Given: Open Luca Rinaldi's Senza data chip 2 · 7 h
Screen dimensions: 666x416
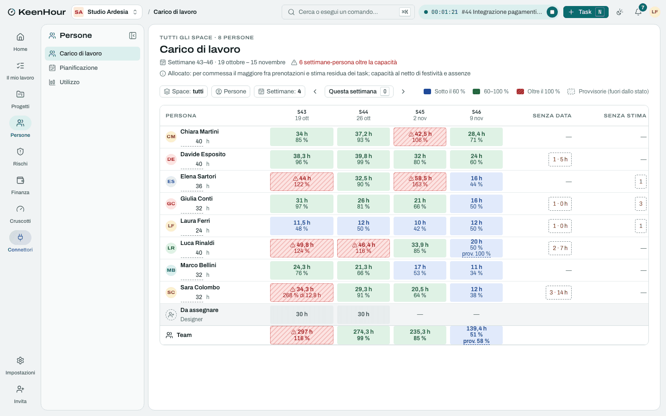Looking at the screenshot, I should tap(560, 248).
